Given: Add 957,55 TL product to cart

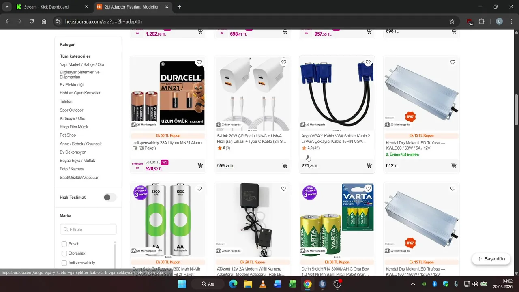Looking at the screenshot, I should point(369,31).
